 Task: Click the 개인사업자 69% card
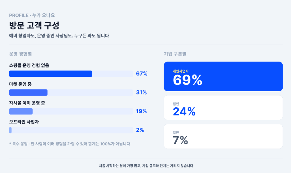[x=223, y=76]
